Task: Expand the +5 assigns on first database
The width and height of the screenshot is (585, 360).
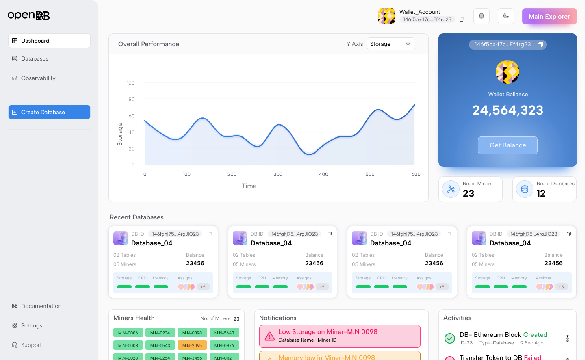Action: [x=203, y=287]
